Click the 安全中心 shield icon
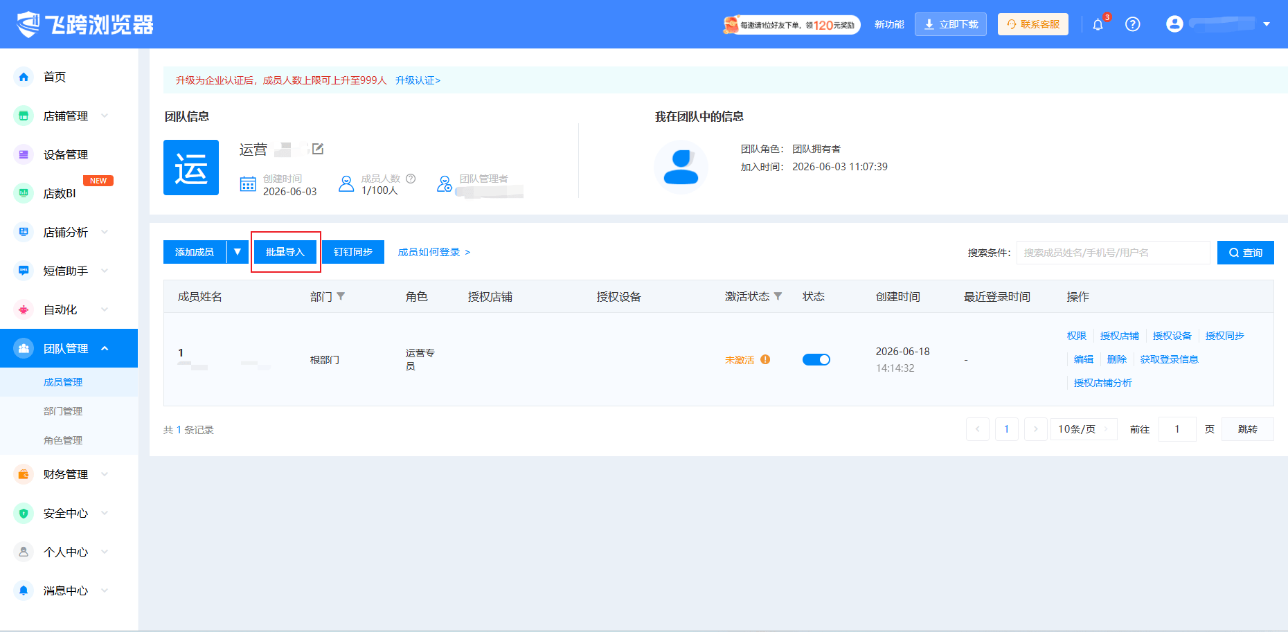Image resolution: width=1288 pixels, height=632 pixels. [24, 513]
